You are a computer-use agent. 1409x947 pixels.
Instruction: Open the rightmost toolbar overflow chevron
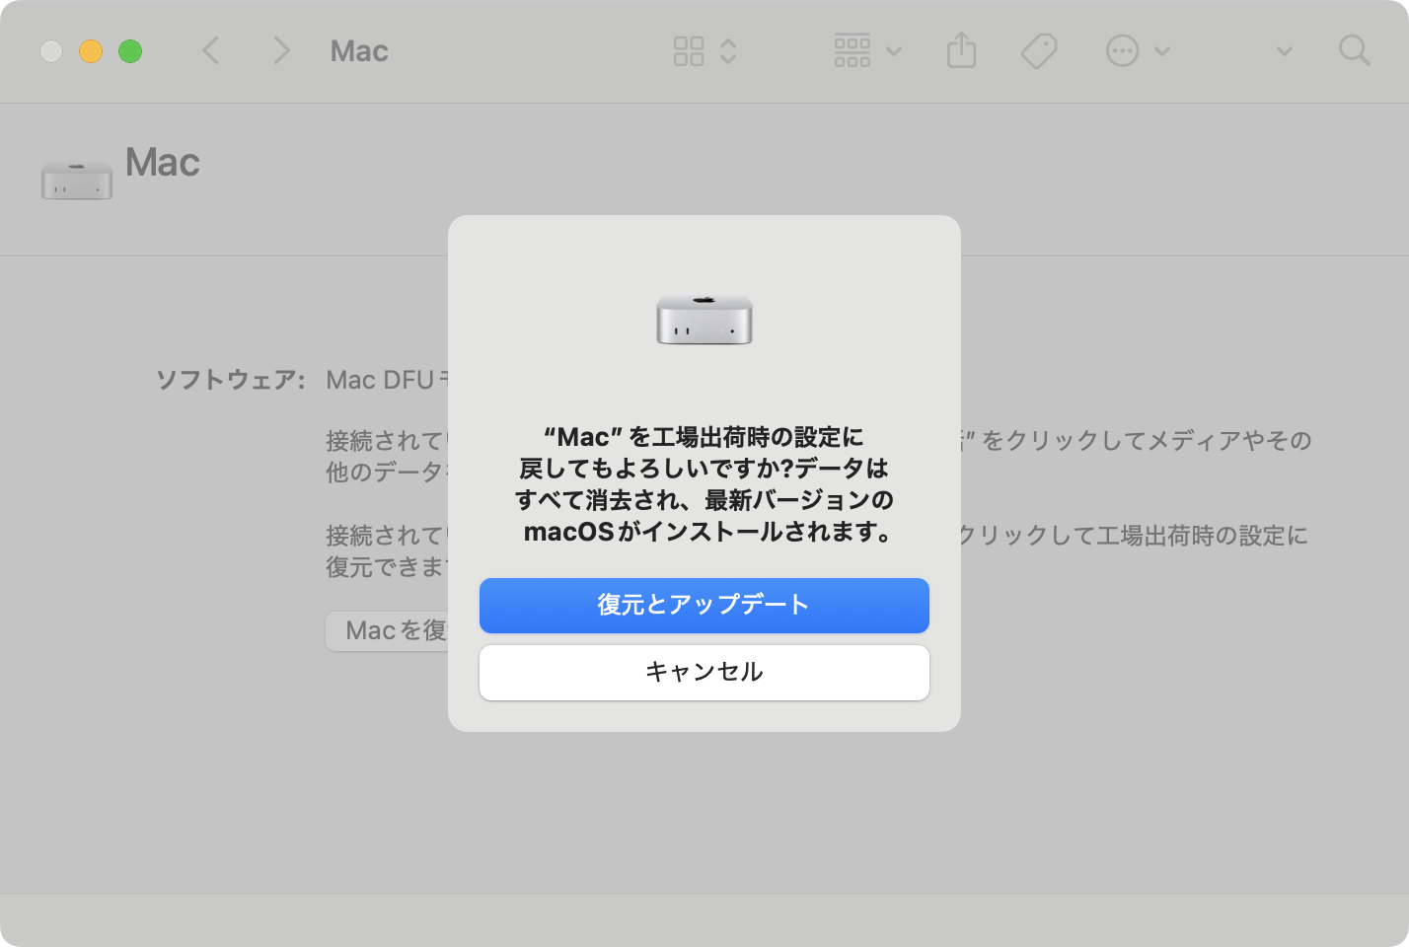tap(1285, 51)
